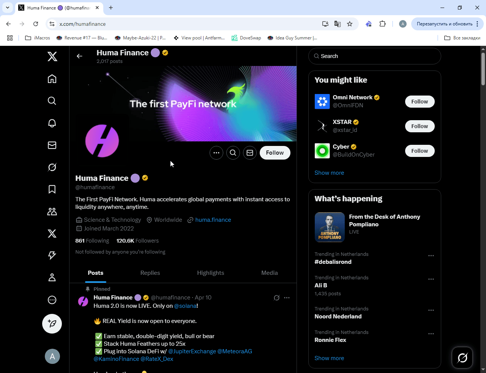The width and height of the screenshot is (486, 373).
Task: Open Notifications bell icon
Action: (x=52, y=123)
